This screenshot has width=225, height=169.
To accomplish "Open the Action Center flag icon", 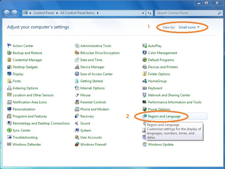I will click(x=9, y=46).
